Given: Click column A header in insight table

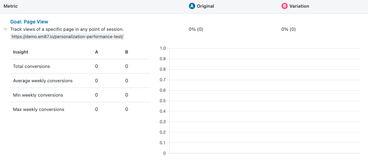Looking at the screenshot, I should coord(96,52).
